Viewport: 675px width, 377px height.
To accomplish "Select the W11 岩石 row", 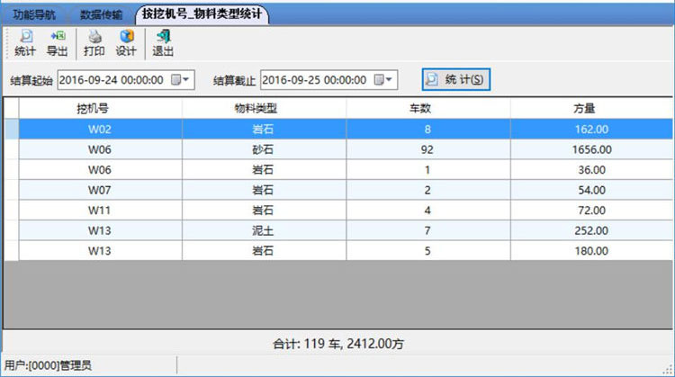I will click(263, 210).
